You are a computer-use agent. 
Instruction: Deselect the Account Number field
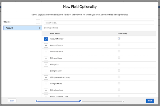(46, 39)
